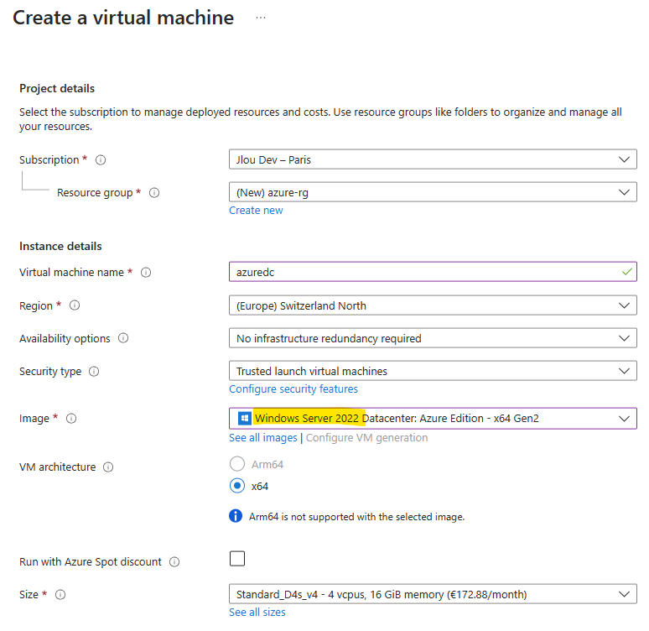Click the Windows logo in the Image field
Image resolution: width=649 pixels, height=631 pixels.
coord(245,419)
